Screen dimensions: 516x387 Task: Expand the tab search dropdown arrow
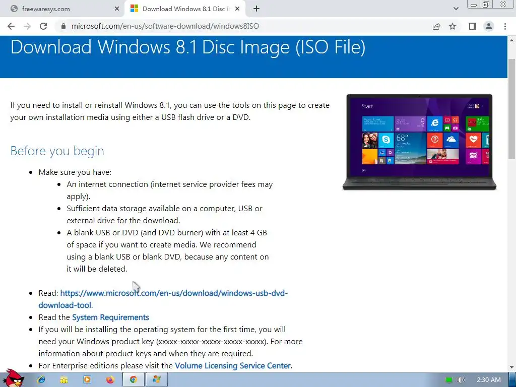point(456,9)
